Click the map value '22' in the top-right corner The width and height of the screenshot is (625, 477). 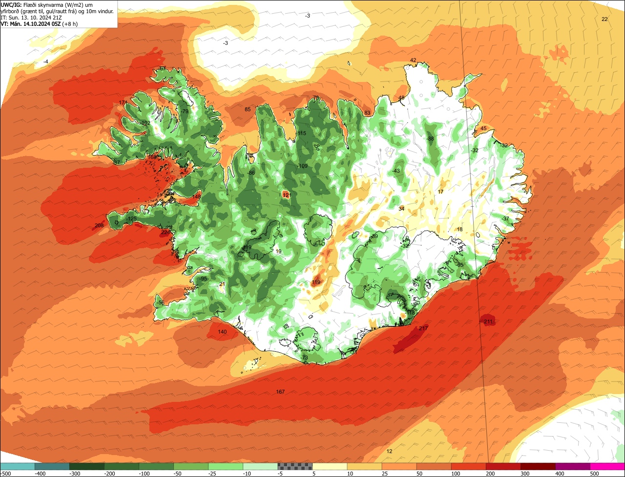point(605,19)
